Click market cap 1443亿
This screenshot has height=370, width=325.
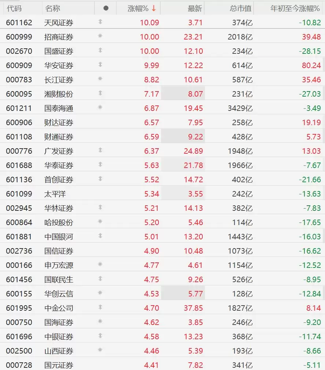point(240,237)
